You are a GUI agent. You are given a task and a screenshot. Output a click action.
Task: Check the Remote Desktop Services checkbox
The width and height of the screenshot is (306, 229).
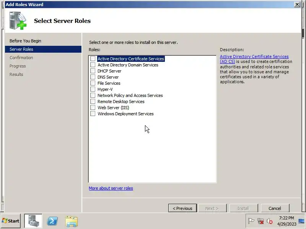[93, 102]
